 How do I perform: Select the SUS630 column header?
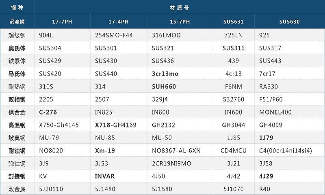[x=289, y=22]
